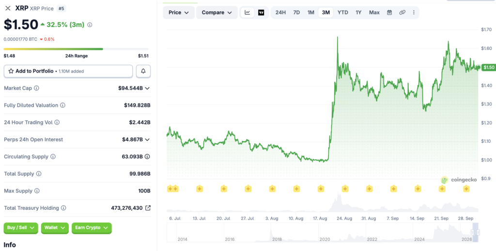Expand the Perps Open Interest chevron

click(x=147, y=140)
